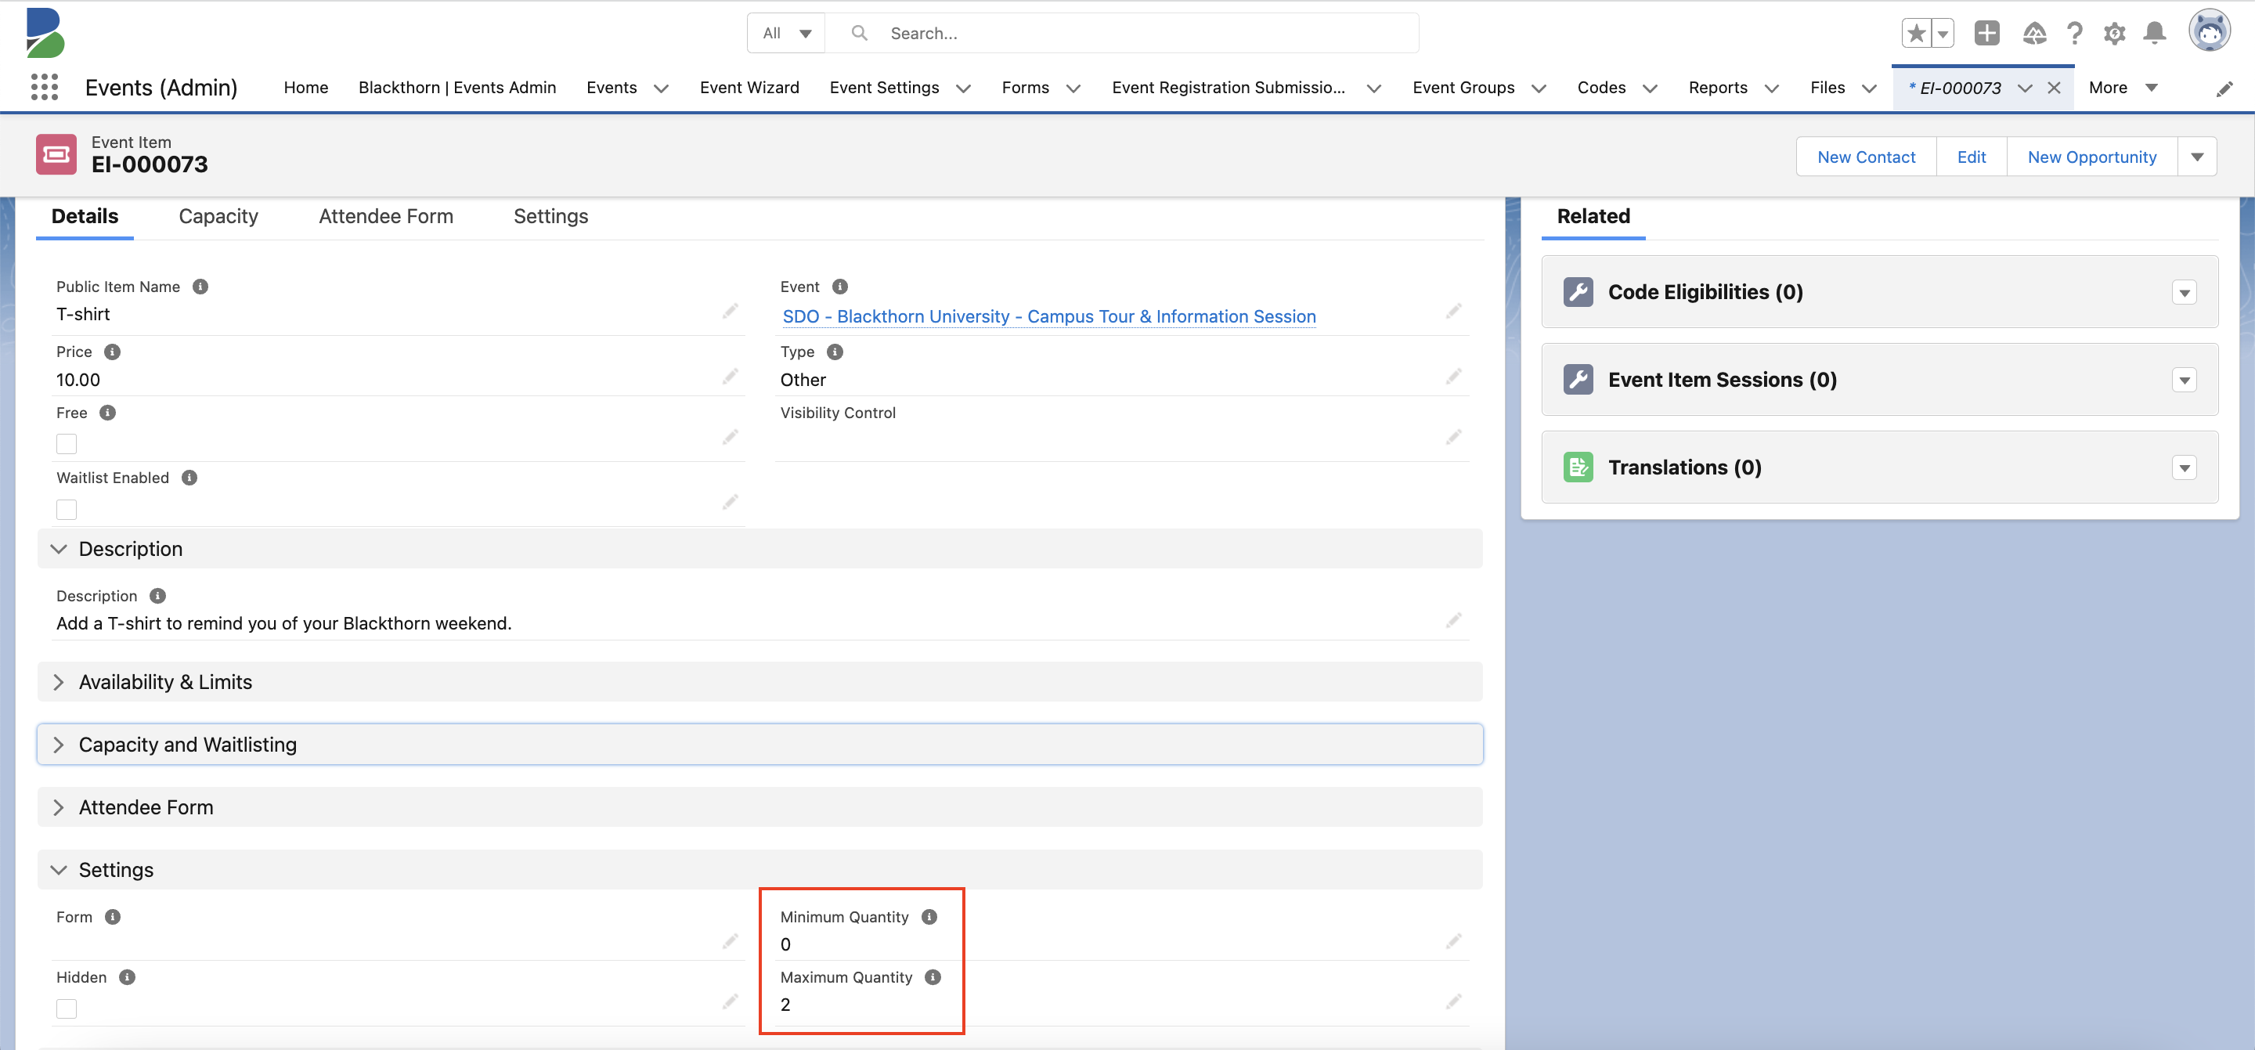The width and height of the screenshot is (2255, 1050).
Task: Open the user avatar profile menu
Action: point(2209,32)
